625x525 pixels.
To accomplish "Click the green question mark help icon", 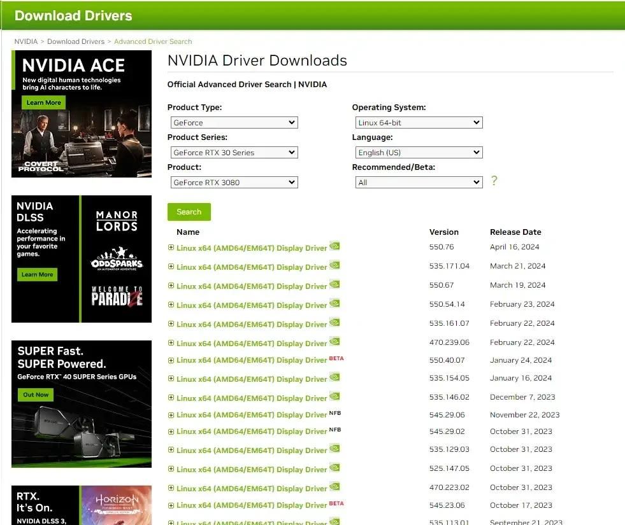I will [494, 181].
